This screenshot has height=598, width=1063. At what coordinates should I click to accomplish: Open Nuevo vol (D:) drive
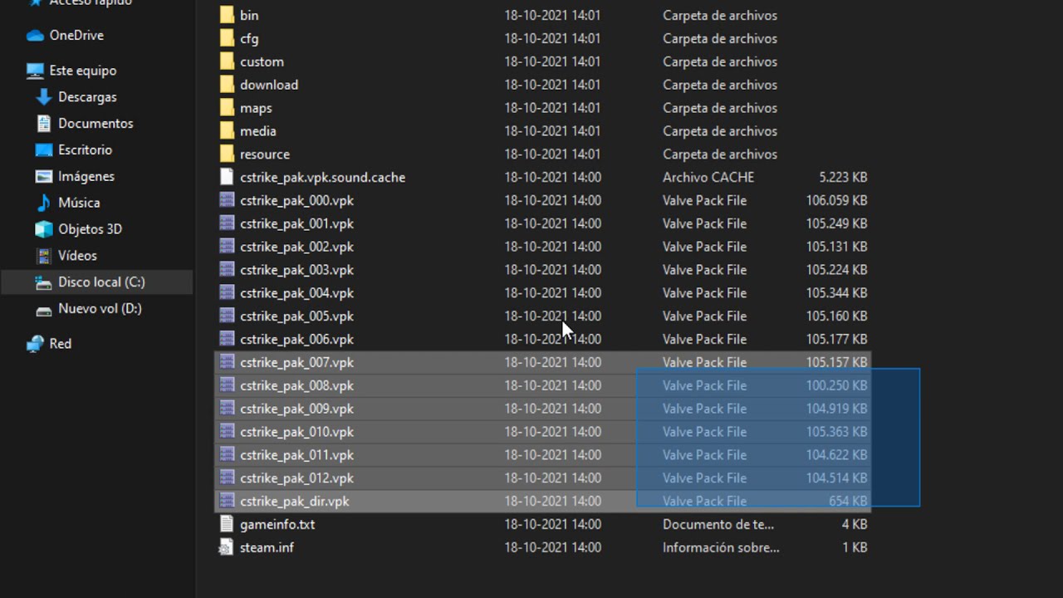100,309
